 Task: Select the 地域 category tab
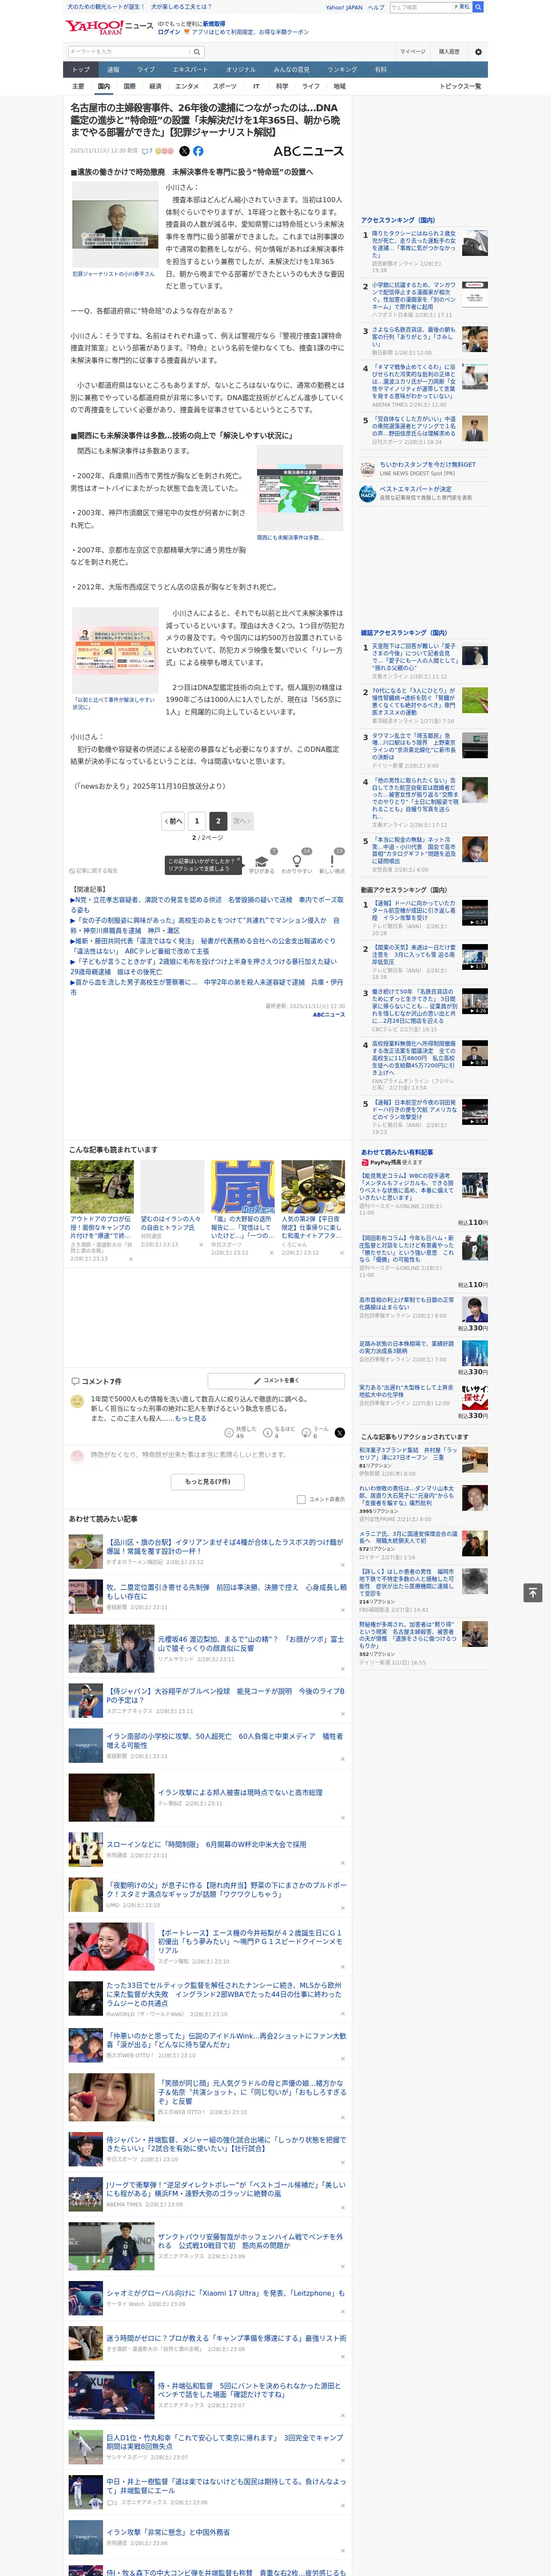tap(340, 86)
